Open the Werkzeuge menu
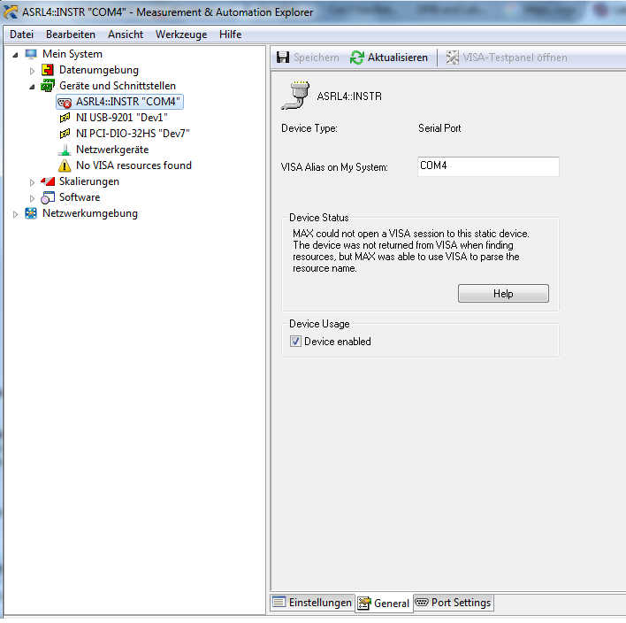 click(181, 35)
